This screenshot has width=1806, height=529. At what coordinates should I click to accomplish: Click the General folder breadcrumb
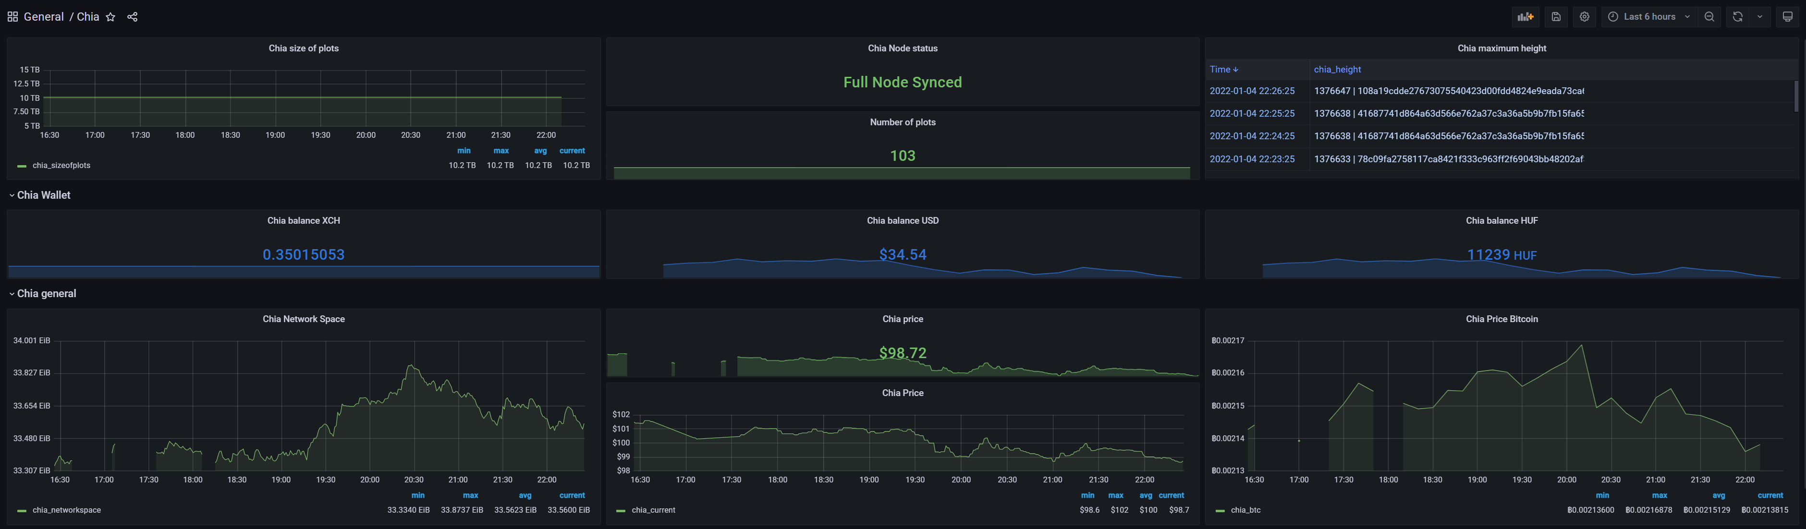[x=43, y=17]
